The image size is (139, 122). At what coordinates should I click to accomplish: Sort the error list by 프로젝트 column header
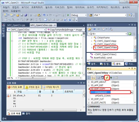(73, 91)
